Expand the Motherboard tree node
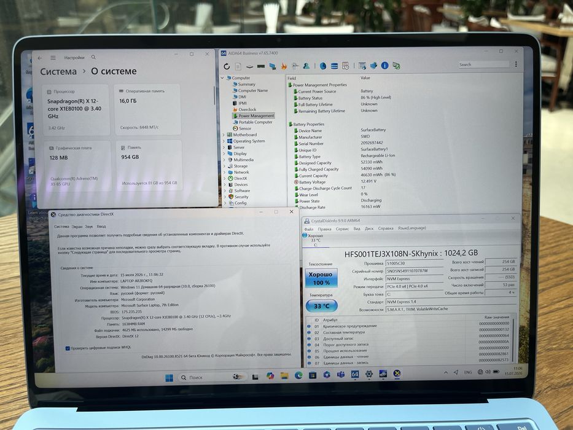Viewport: 573px width, 430px height. 224,135
